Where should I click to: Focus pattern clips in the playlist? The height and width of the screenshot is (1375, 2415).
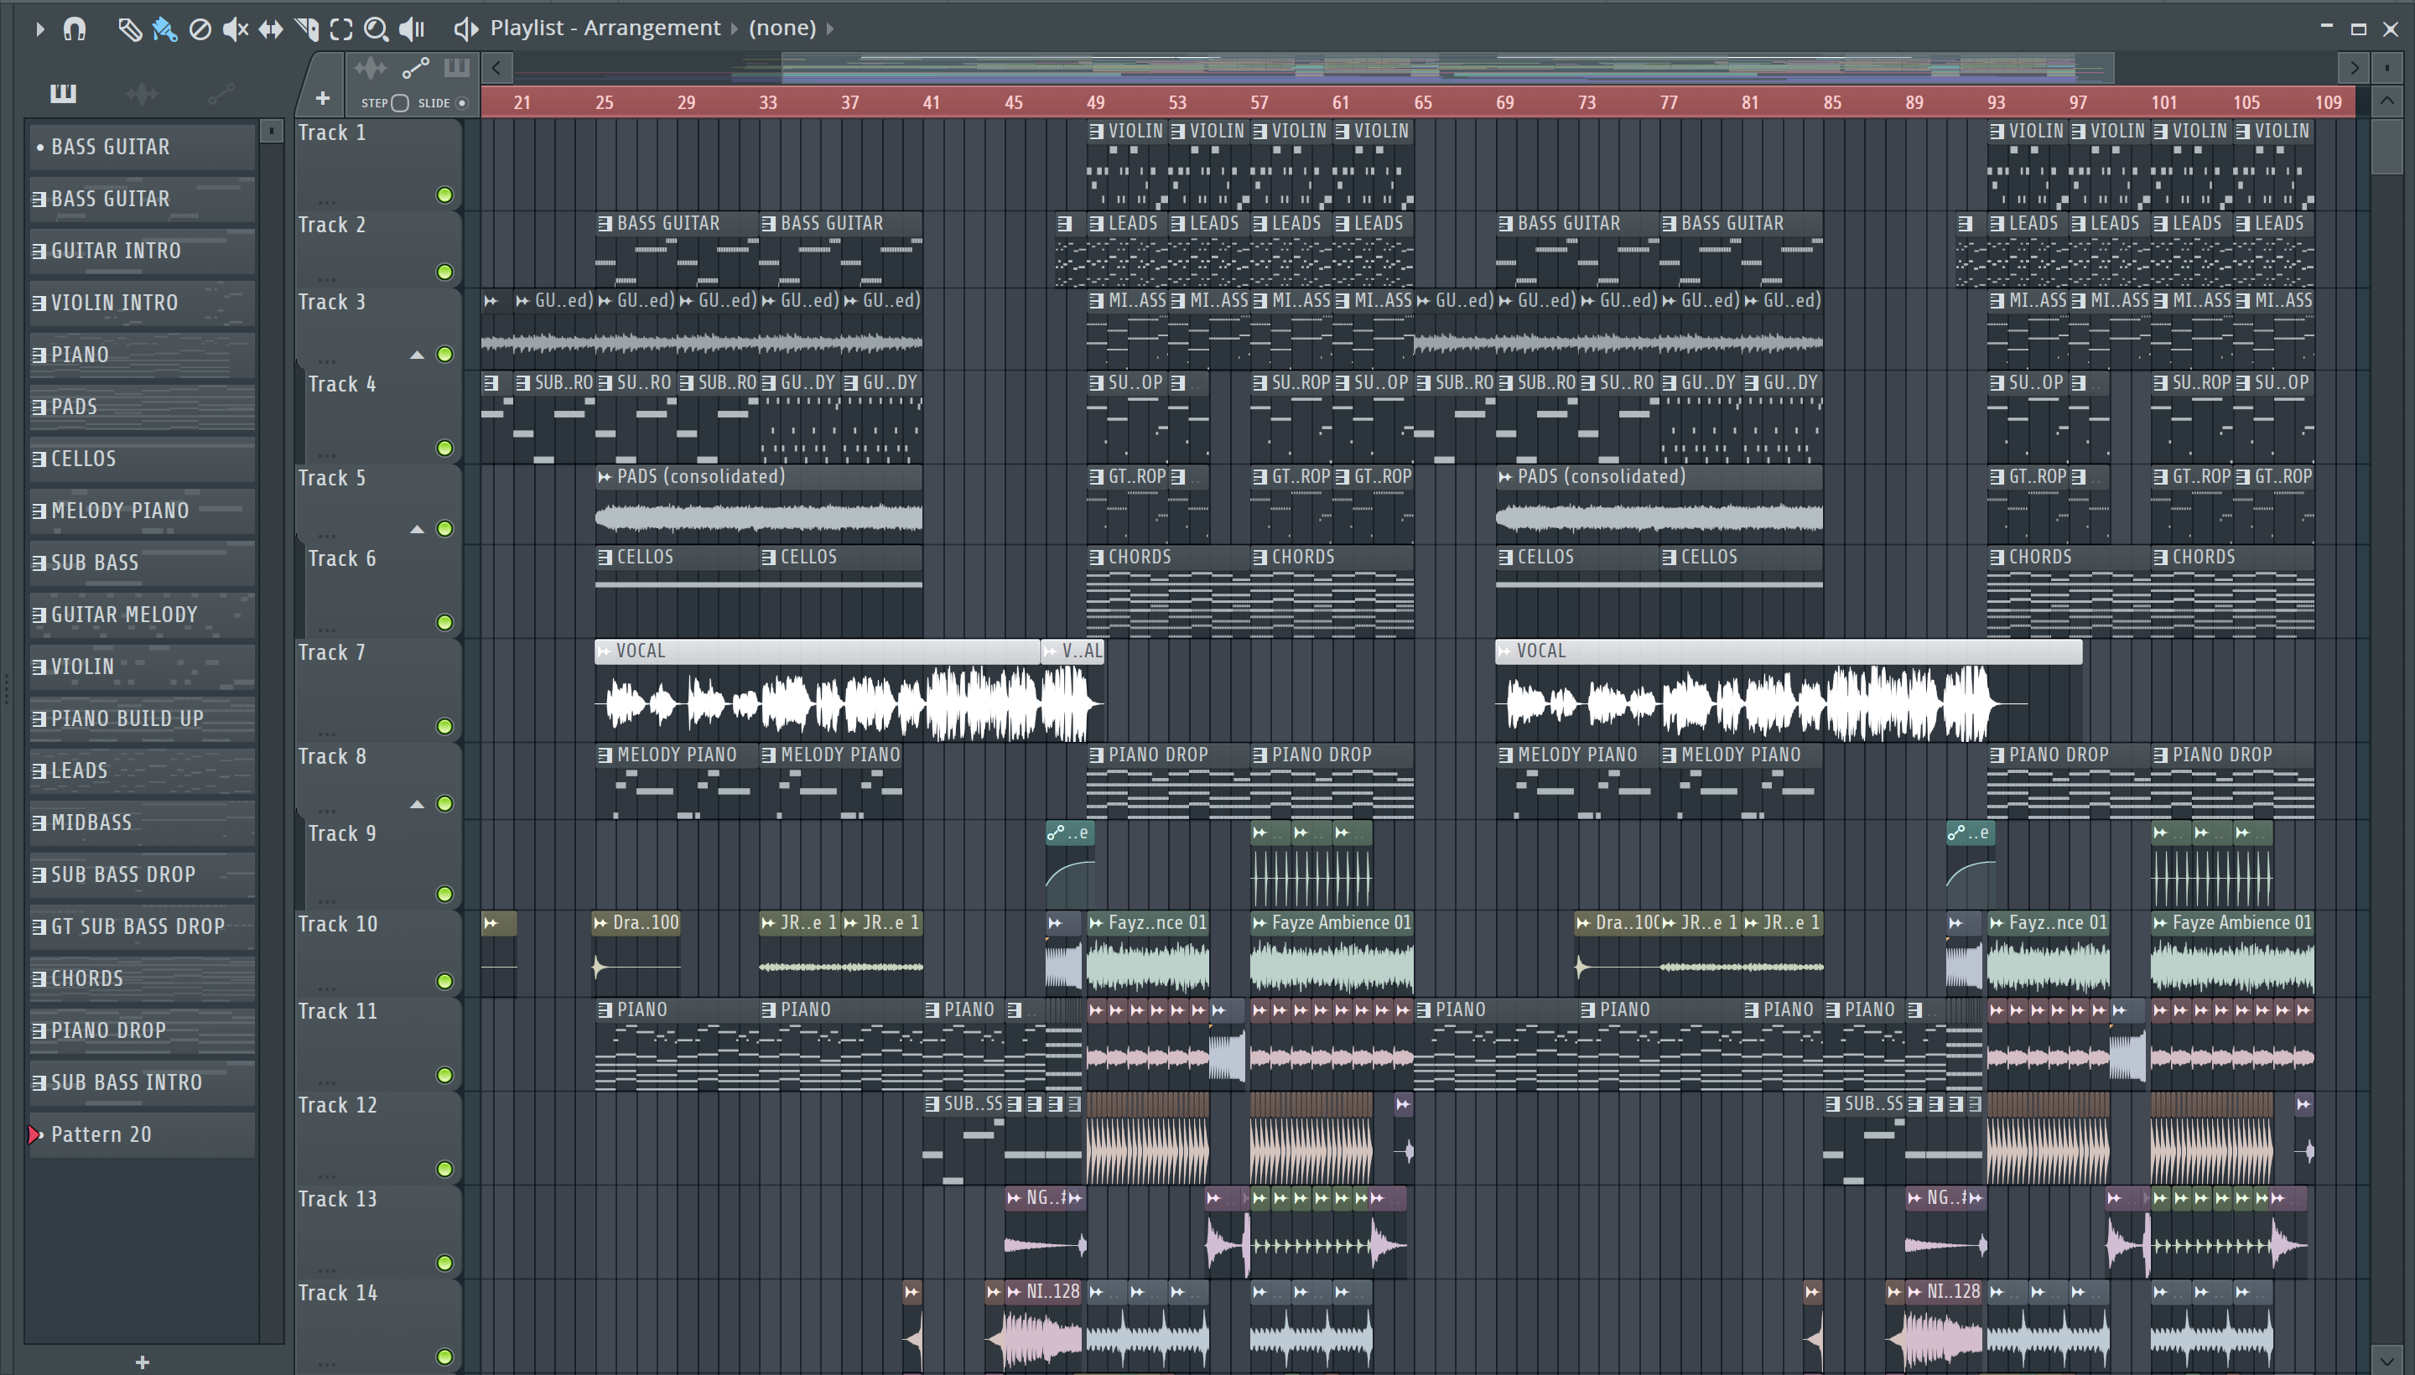click(x=457, y=67)
